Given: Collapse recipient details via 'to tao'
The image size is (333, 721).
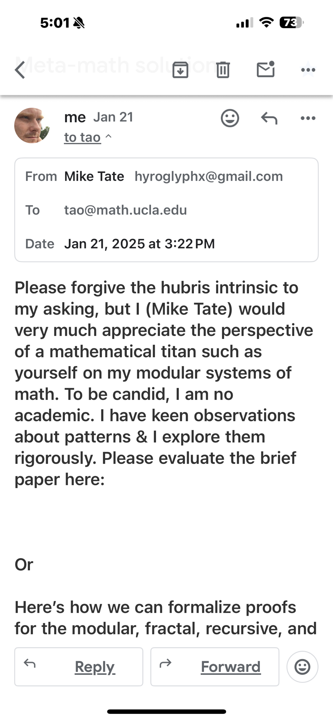Looking at the screenshot, I should 88,137.
